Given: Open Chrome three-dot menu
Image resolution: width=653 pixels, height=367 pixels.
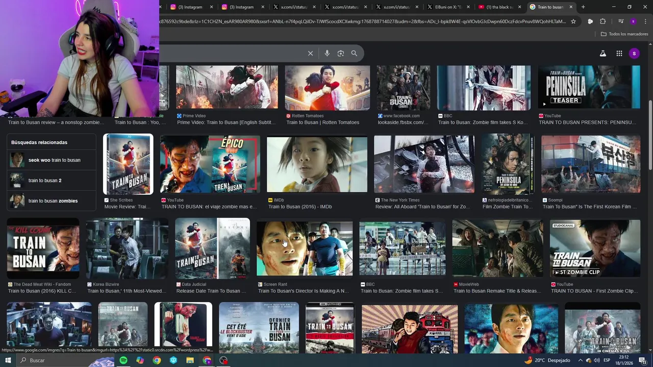Looking at the screenshot, I should (x=645, y=21).
